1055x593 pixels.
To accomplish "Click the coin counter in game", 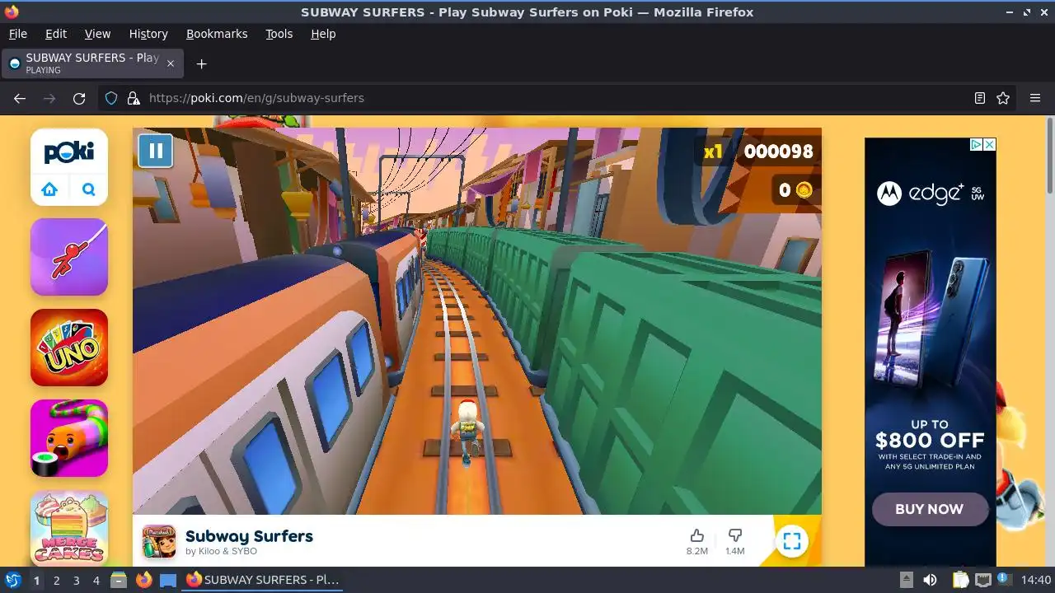I will point(795,190).
